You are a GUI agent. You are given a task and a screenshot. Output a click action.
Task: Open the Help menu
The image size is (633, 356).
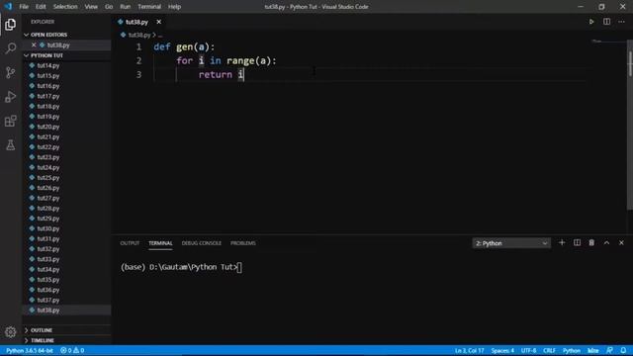pos(174,7)
